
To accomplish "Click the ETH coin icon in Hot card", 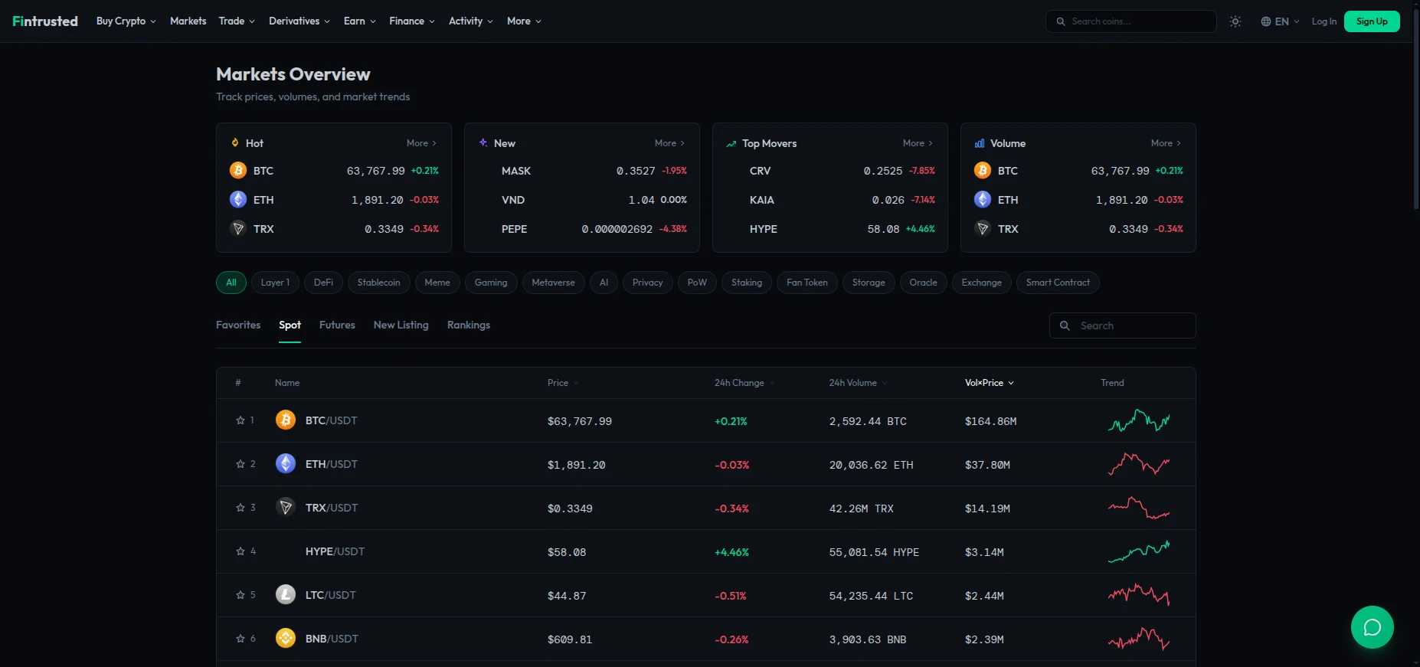I will click(238, 200).
